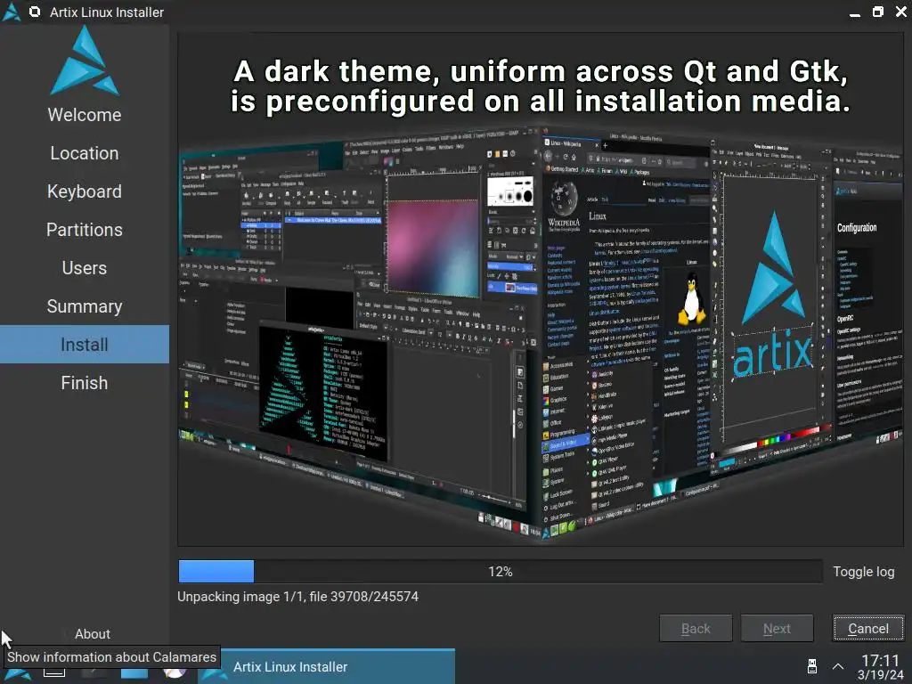The height and width of the screenshot is (684, 912).
Task: Select the Partitions step in the sidebar
Action: (x=85, y=231)
